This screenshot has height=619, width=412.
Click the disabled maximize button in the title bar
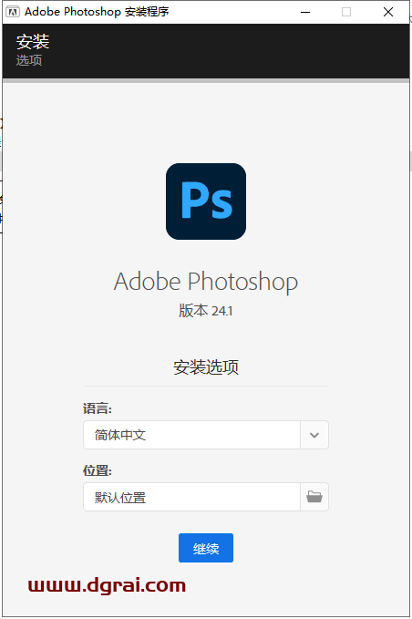pyautogui.click(x=346, y=12)
